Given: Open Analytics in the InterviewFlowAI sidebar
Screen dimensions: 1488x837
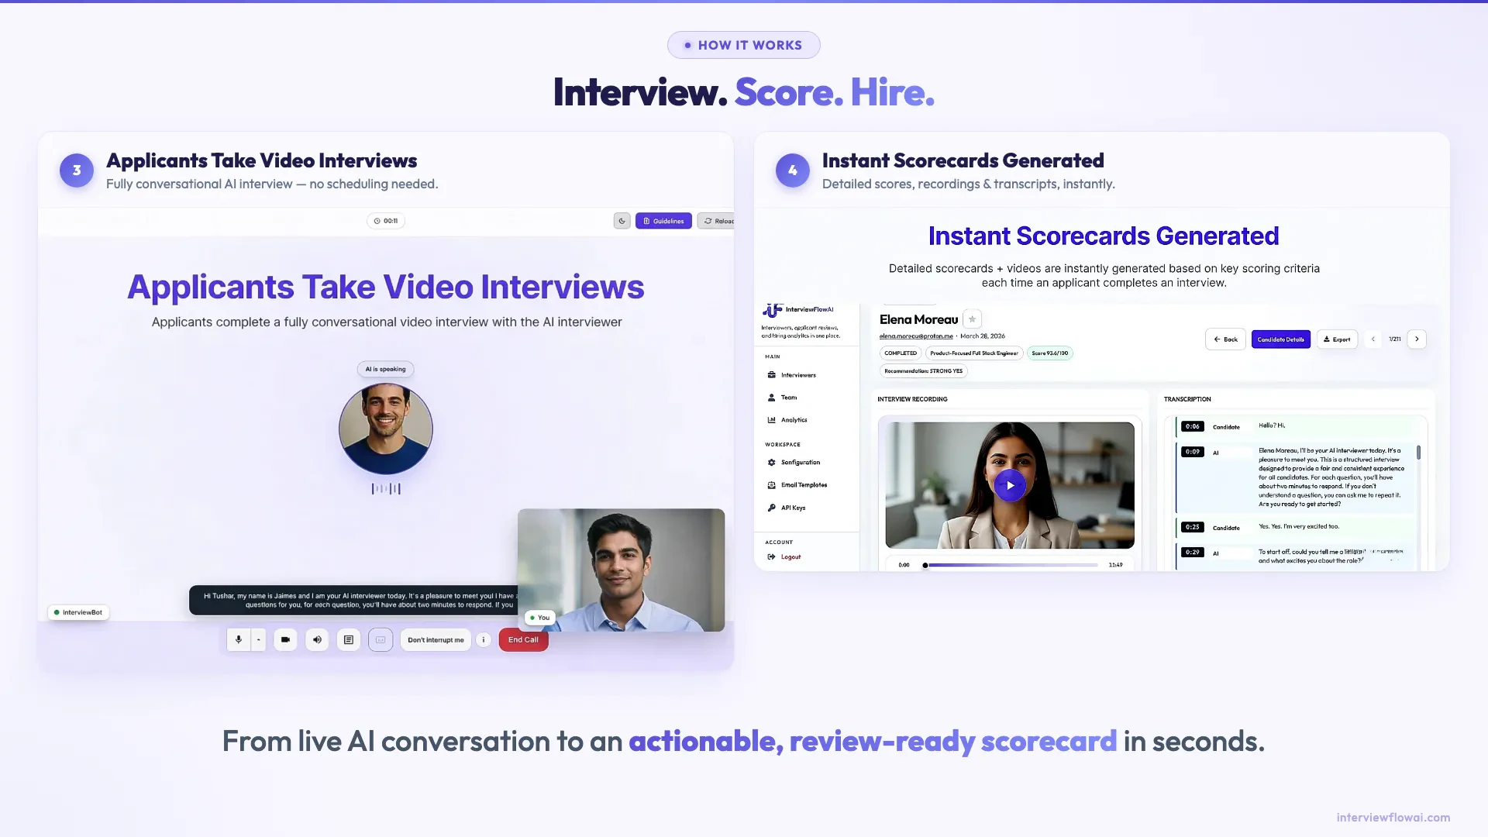Looking at the screenshot, I should [x=793, y=420].
